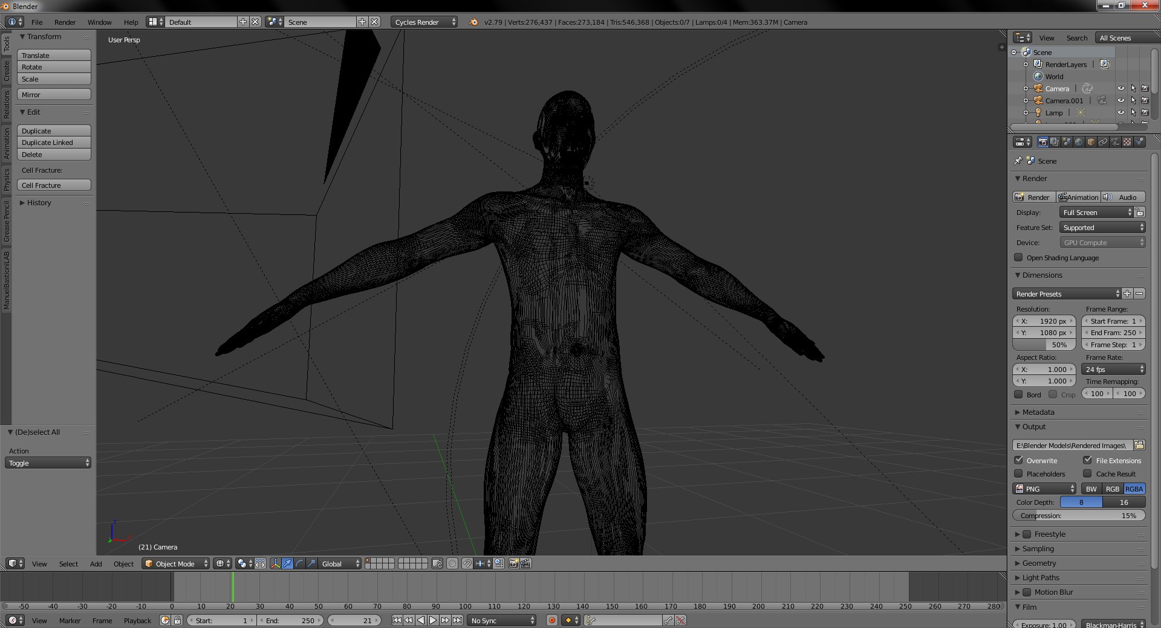Viewport: 1161px width, 628px height.
Task: Click the Cell Fracture button
Action: tap(54, 185)
